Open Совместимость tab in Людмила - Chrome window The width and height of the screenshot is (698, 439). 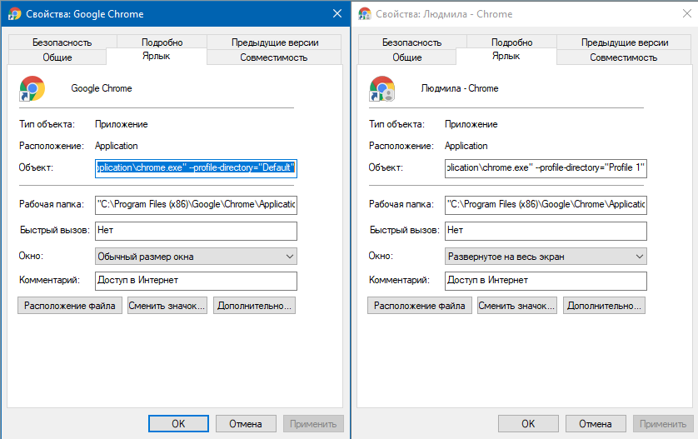[x=624, y=57]
